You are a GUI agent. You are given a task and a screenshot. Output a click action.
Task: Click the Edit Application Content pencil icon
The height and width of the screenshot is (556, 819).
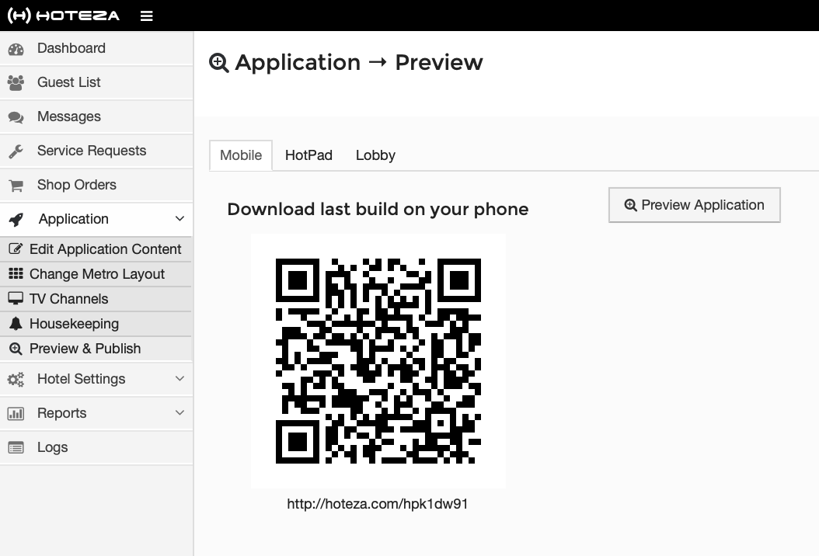16,249
